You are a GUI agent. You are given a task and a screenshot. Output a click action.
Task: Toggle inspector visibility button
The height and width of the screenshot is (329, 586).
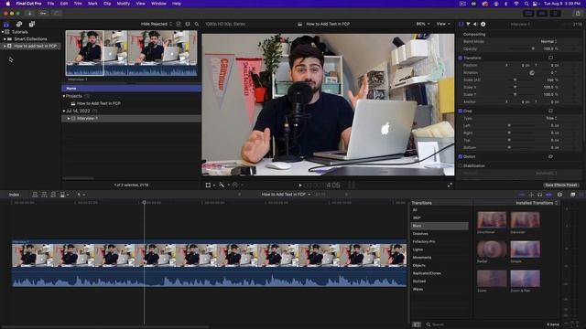click(556, 14)
